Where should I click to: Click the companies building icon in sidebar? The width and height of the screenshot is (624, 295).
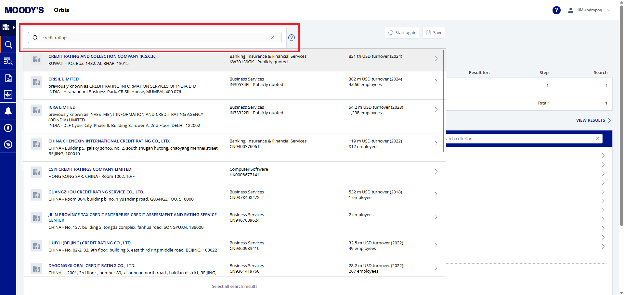pos(6,27)
